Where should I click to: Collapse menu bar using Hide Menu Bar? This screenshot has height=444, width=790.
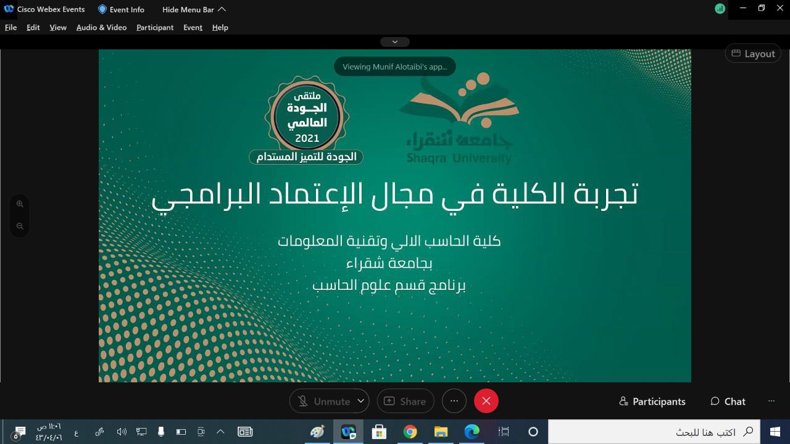(x=194, y=9)
